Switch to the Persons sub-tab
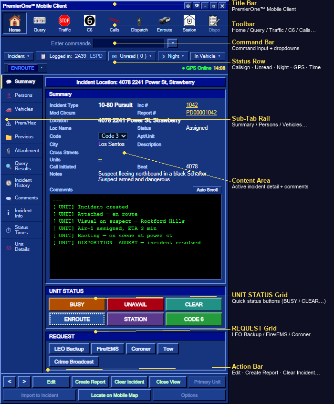The width and height of the screenshot is (334, 404). (x=21, y=95)
